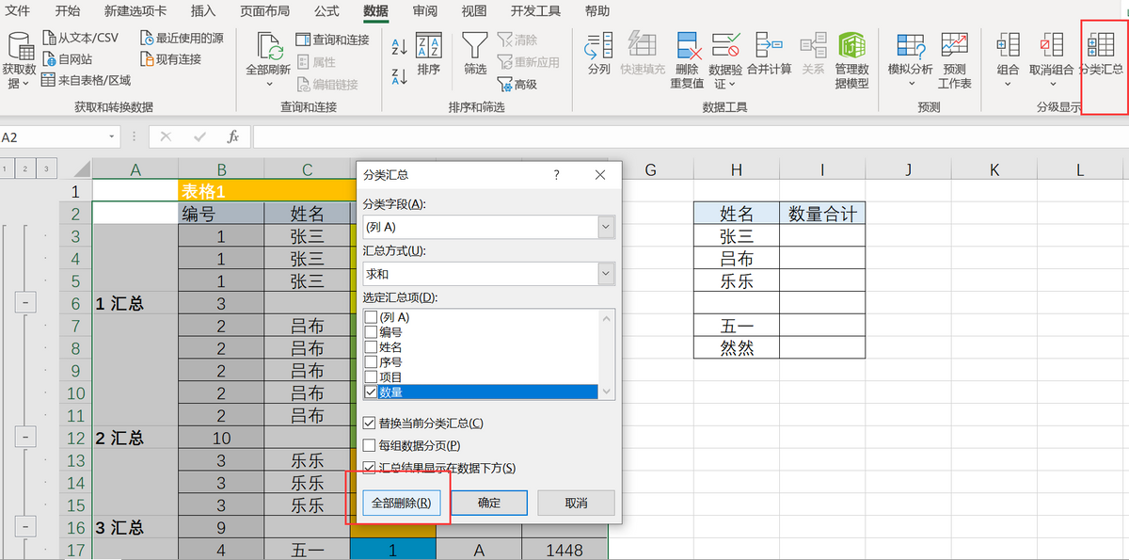Toggle 汇总结果显示在数据下方 checkbox
Viewport: 1129px width, 560px height.
(369, 468)
